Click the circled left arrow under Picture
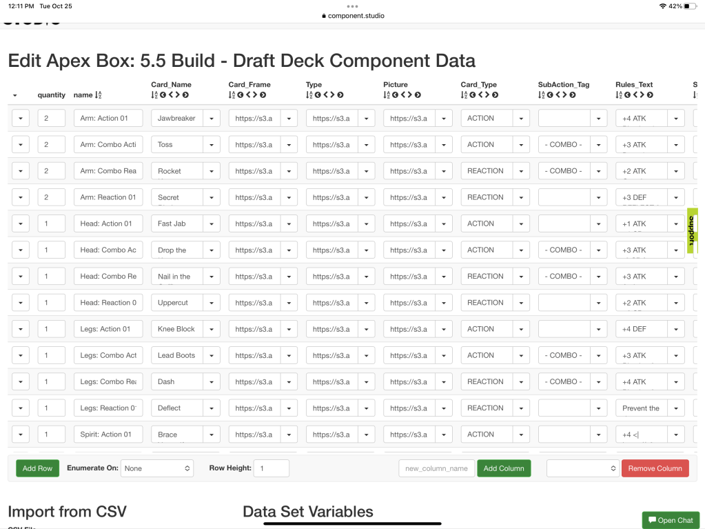 pyautogui.click(x=395, y=95)
